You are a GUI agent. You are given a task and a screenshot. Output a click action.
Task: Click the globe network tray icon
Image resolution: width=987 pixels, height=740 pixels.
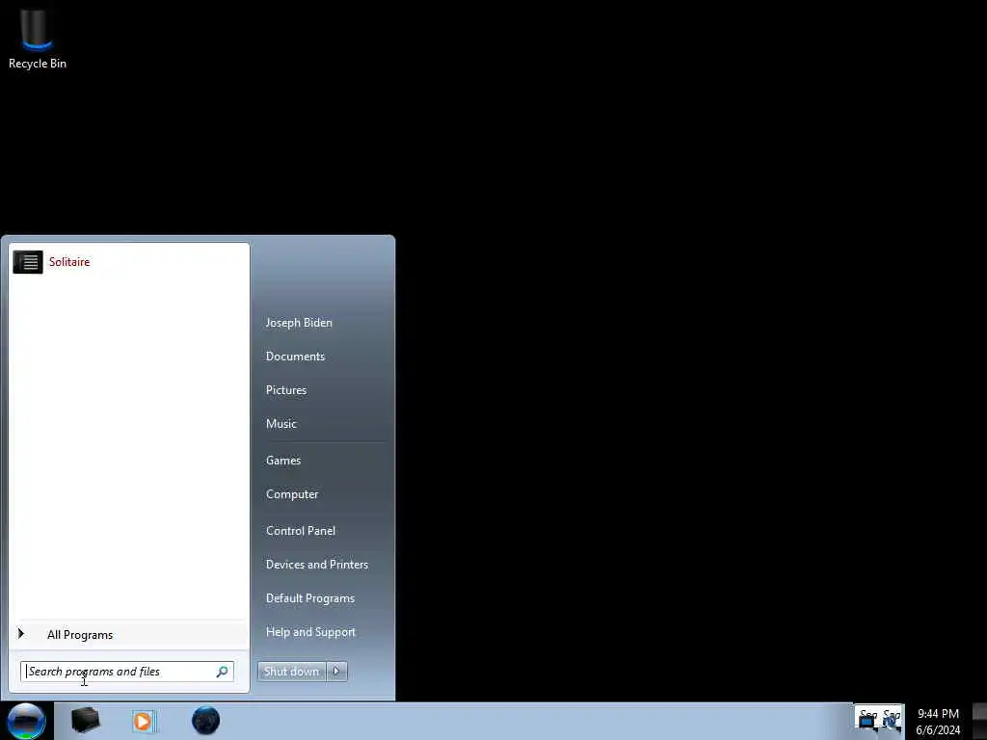point(892,722)
